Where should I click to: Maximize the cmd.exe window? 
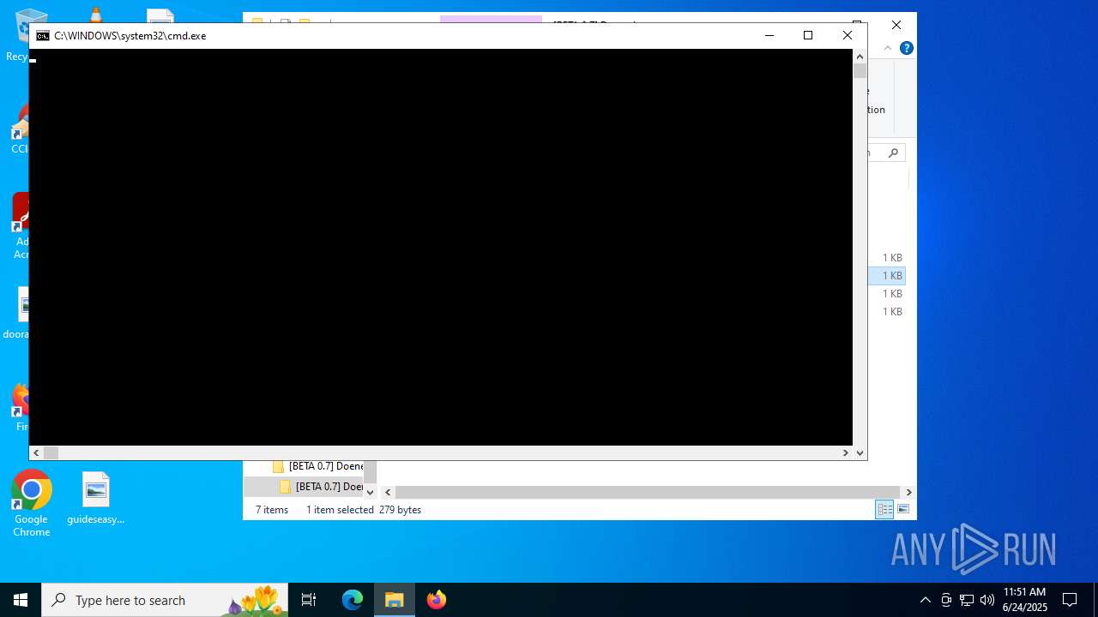coord(807,35)
